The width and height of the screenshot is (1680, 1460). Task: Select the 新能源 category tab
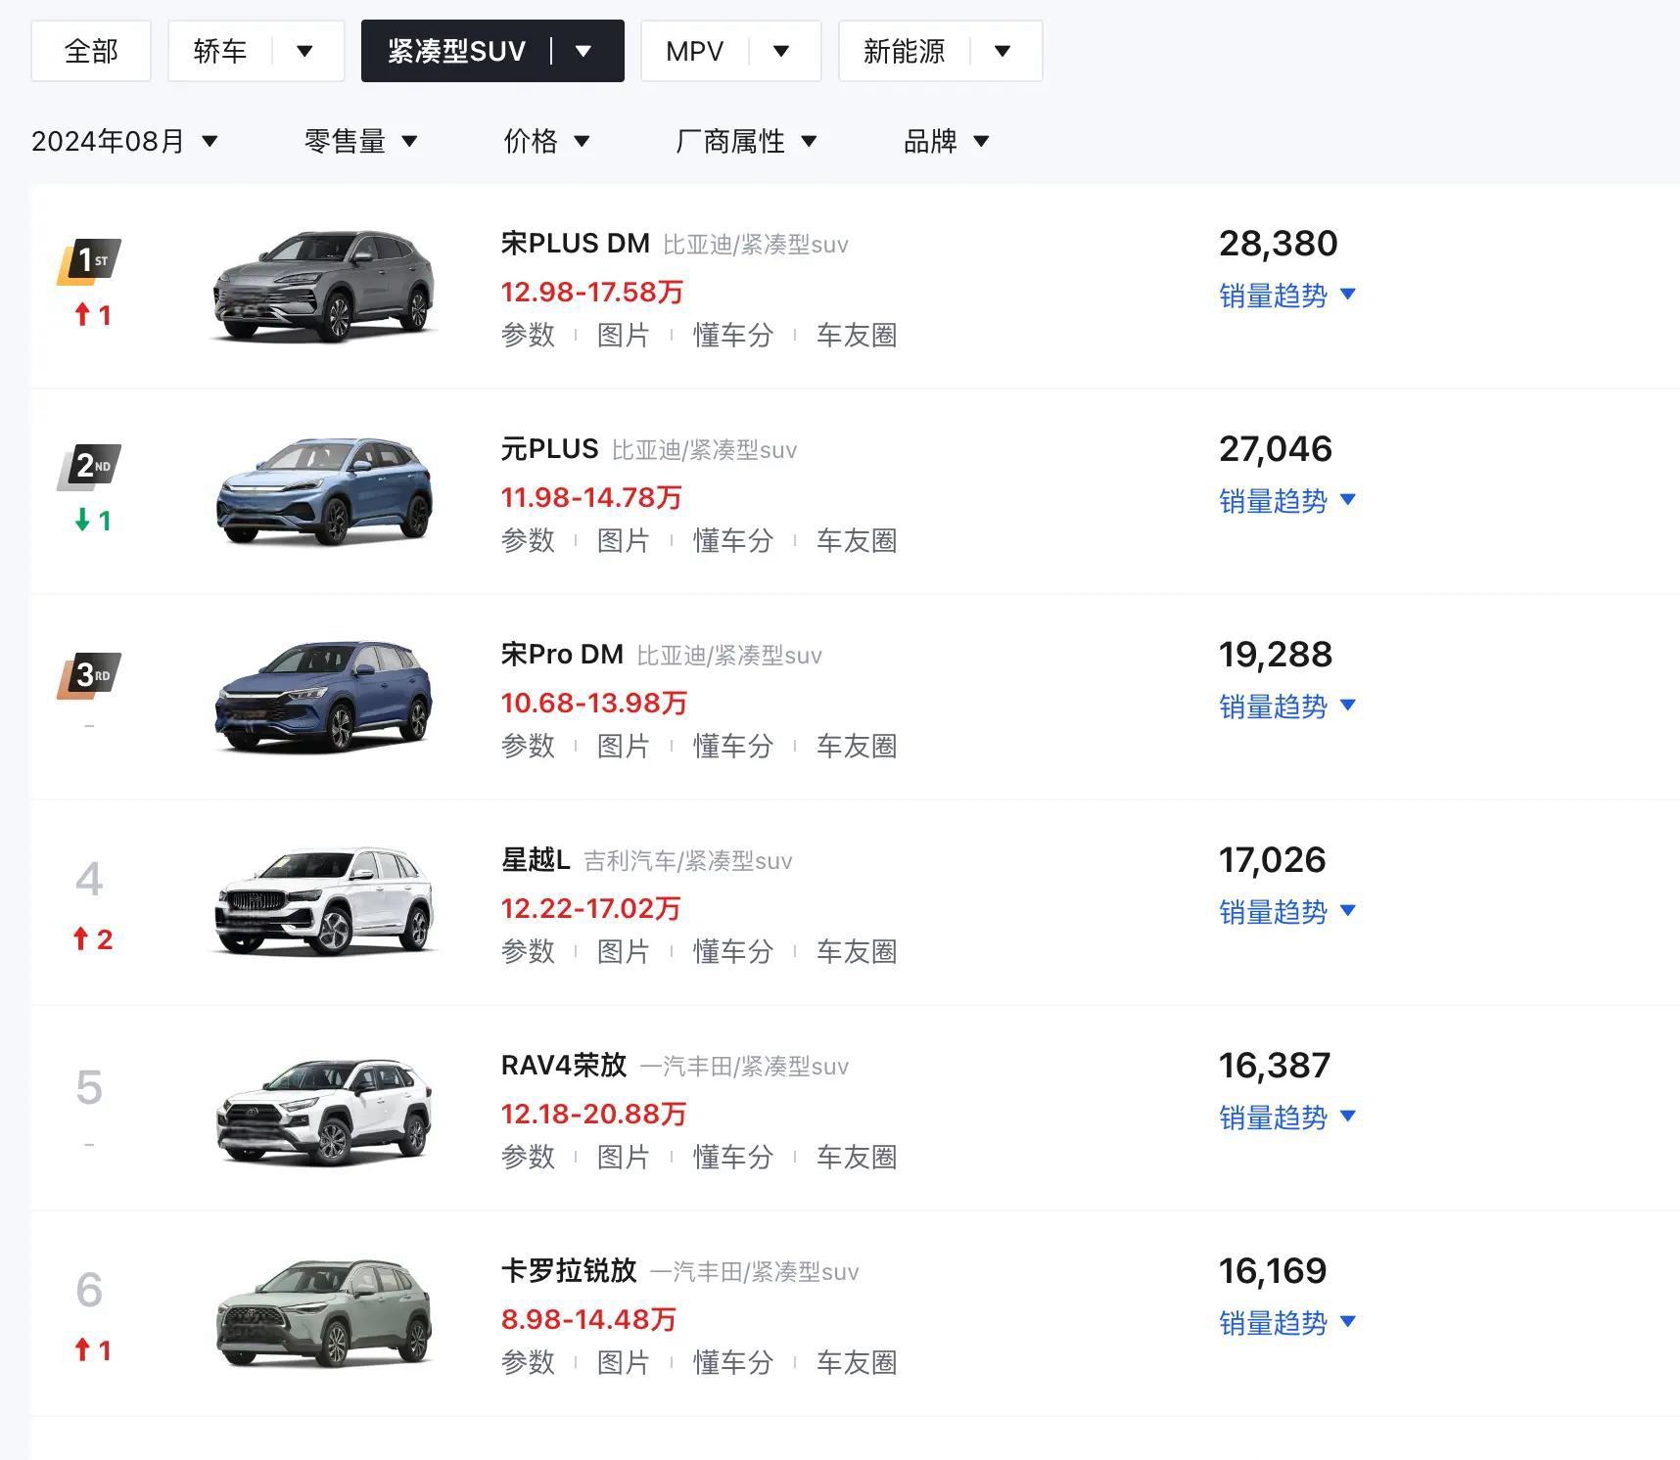point(904,51)
